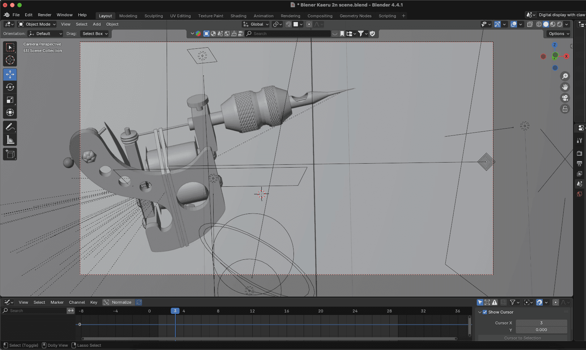Image resolution: width=586 pixels, height=350 pixels.
Task: Toggle Normalize in graph editor
Action: 118,302
